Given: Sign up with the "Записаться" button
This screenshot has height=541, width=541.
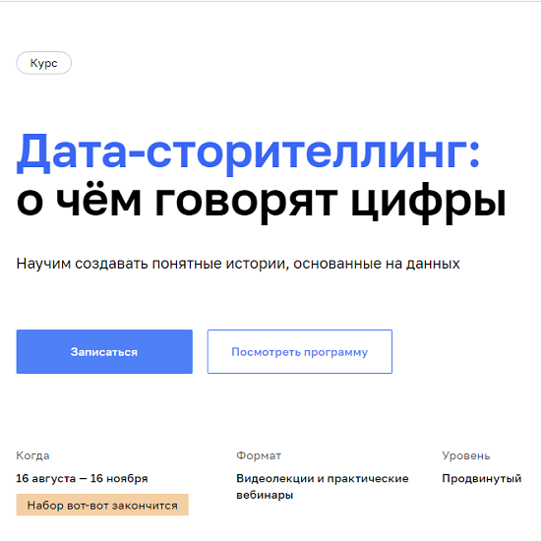Looking at the screenshot, I should tap(104, 351).
